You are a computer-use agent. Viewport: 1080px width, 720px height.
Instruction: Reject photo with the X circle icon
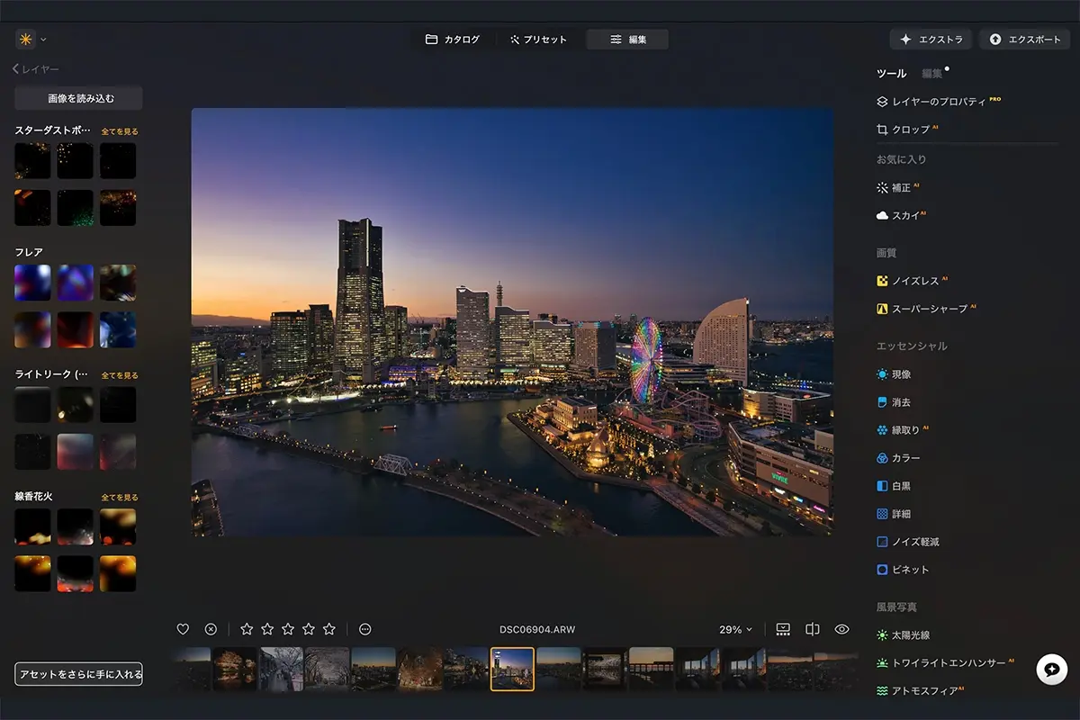click(x=211, y=629)
